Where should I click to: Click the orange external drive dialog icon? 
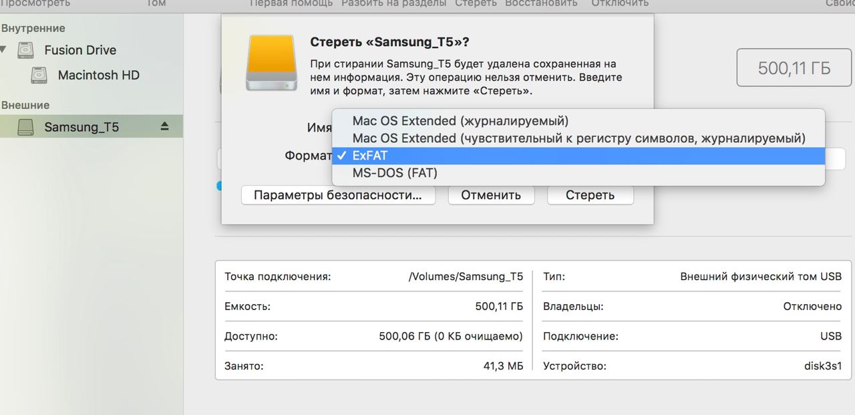click(x=271, y=63)
